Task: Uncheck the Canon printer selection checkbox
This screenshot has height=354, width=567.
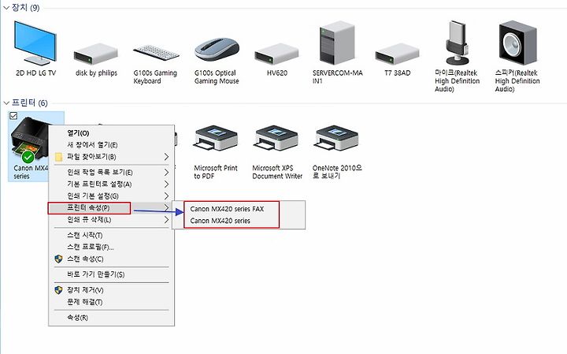Action: pos(13,115)
